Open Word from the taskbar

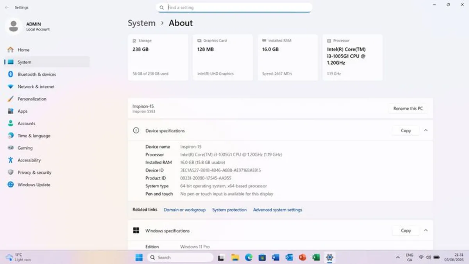(x=276, y=257)
